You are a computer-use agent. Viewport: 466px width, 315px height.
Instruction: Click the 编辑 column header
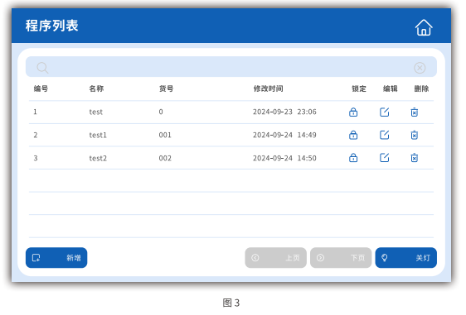391,88
